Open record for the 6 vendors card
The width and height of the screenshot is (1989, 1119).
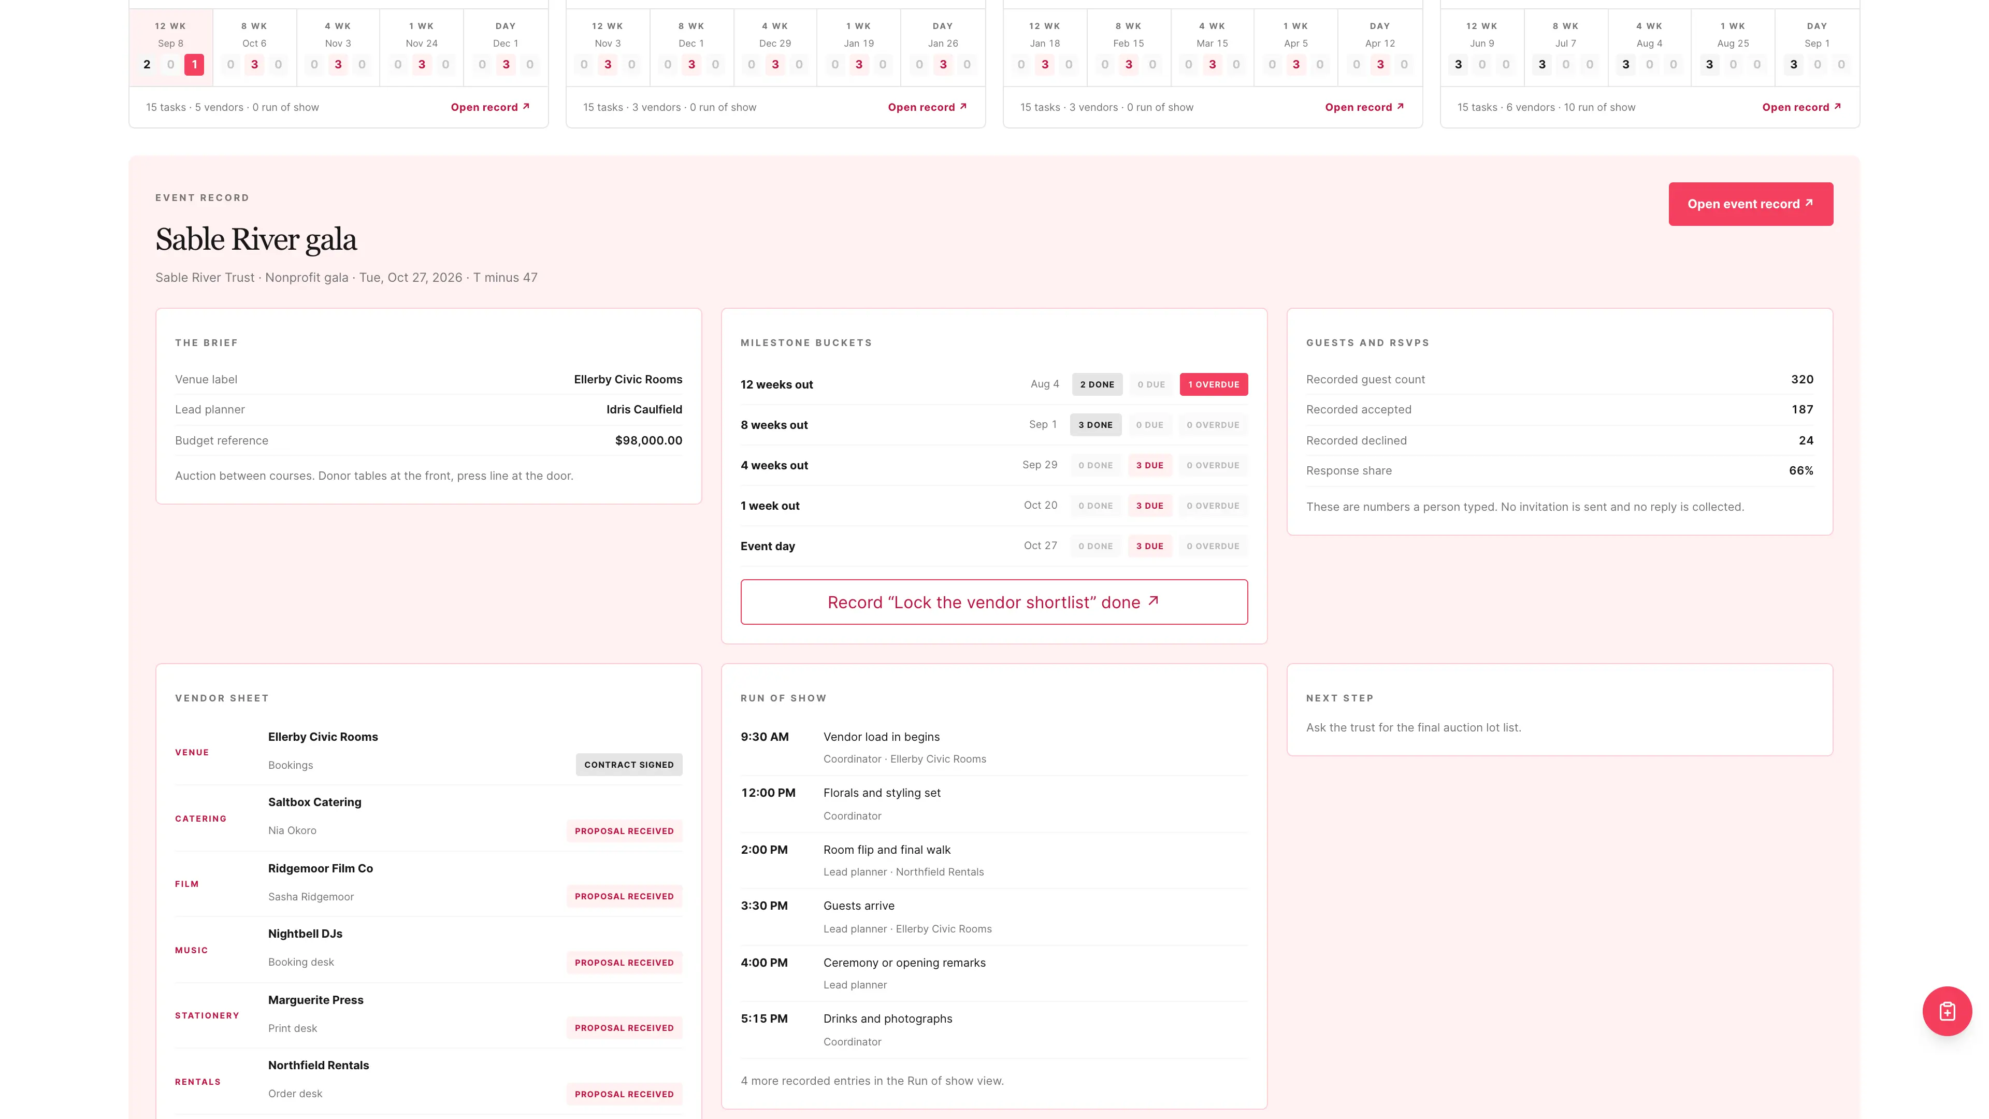[1801, 107]
